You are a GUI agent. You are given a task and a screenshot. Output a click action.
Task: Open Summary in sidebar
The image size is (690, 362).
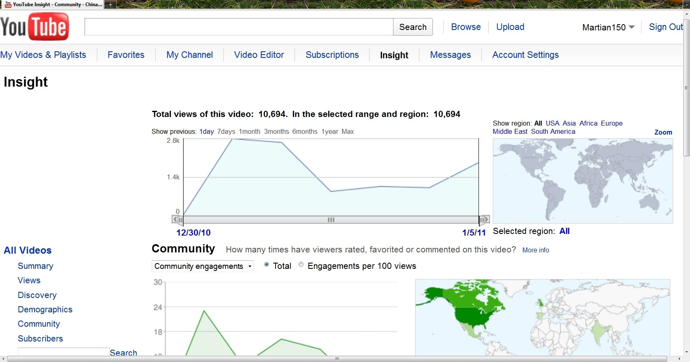(35, 266)
